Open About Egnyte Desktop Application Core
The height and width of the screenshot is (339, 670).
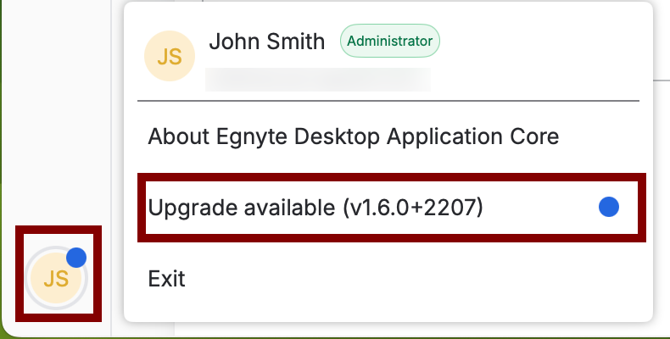click(x=353, y=136)
